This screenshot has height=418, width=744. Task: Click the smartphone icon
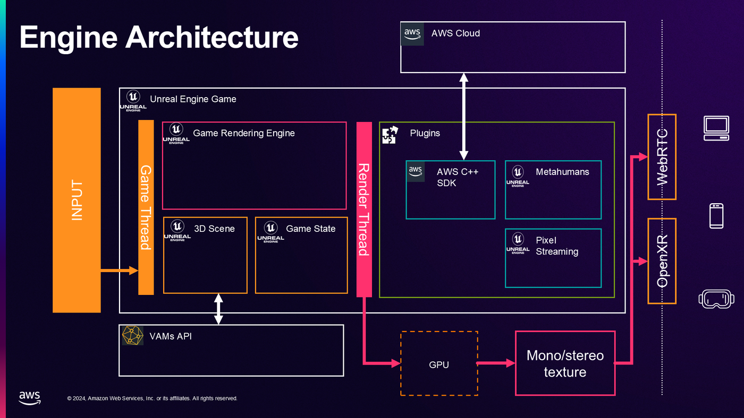[716, 216]
